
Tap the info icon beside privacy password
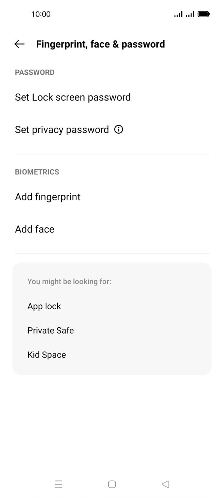point(118,130)
